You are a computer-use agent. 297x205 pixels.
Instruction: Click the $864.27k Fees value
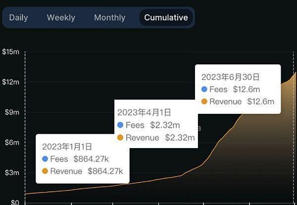click(x=98, y=159)
